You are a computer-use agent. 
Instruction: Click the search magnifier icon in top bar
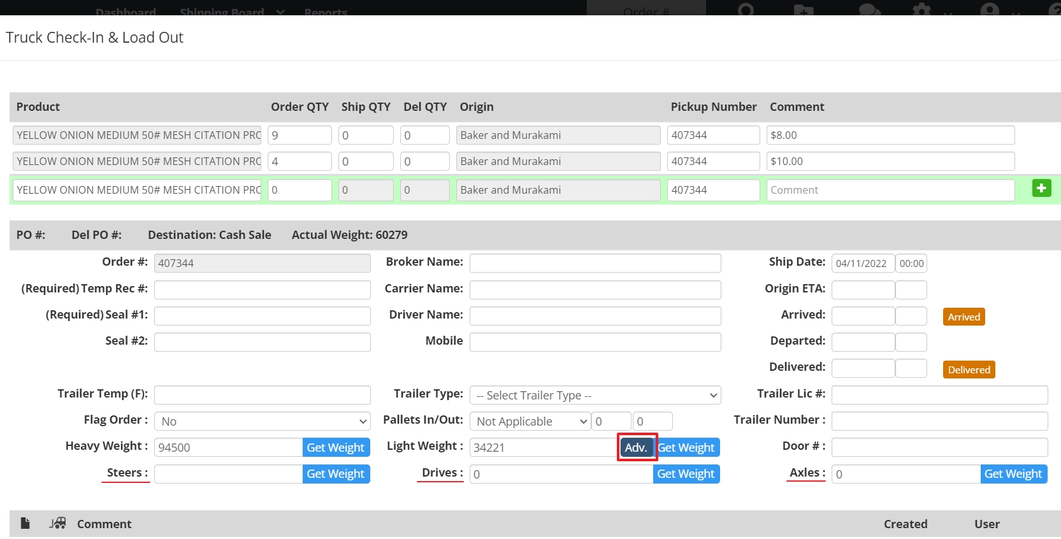pyautogui.click(x=746, y=10)
